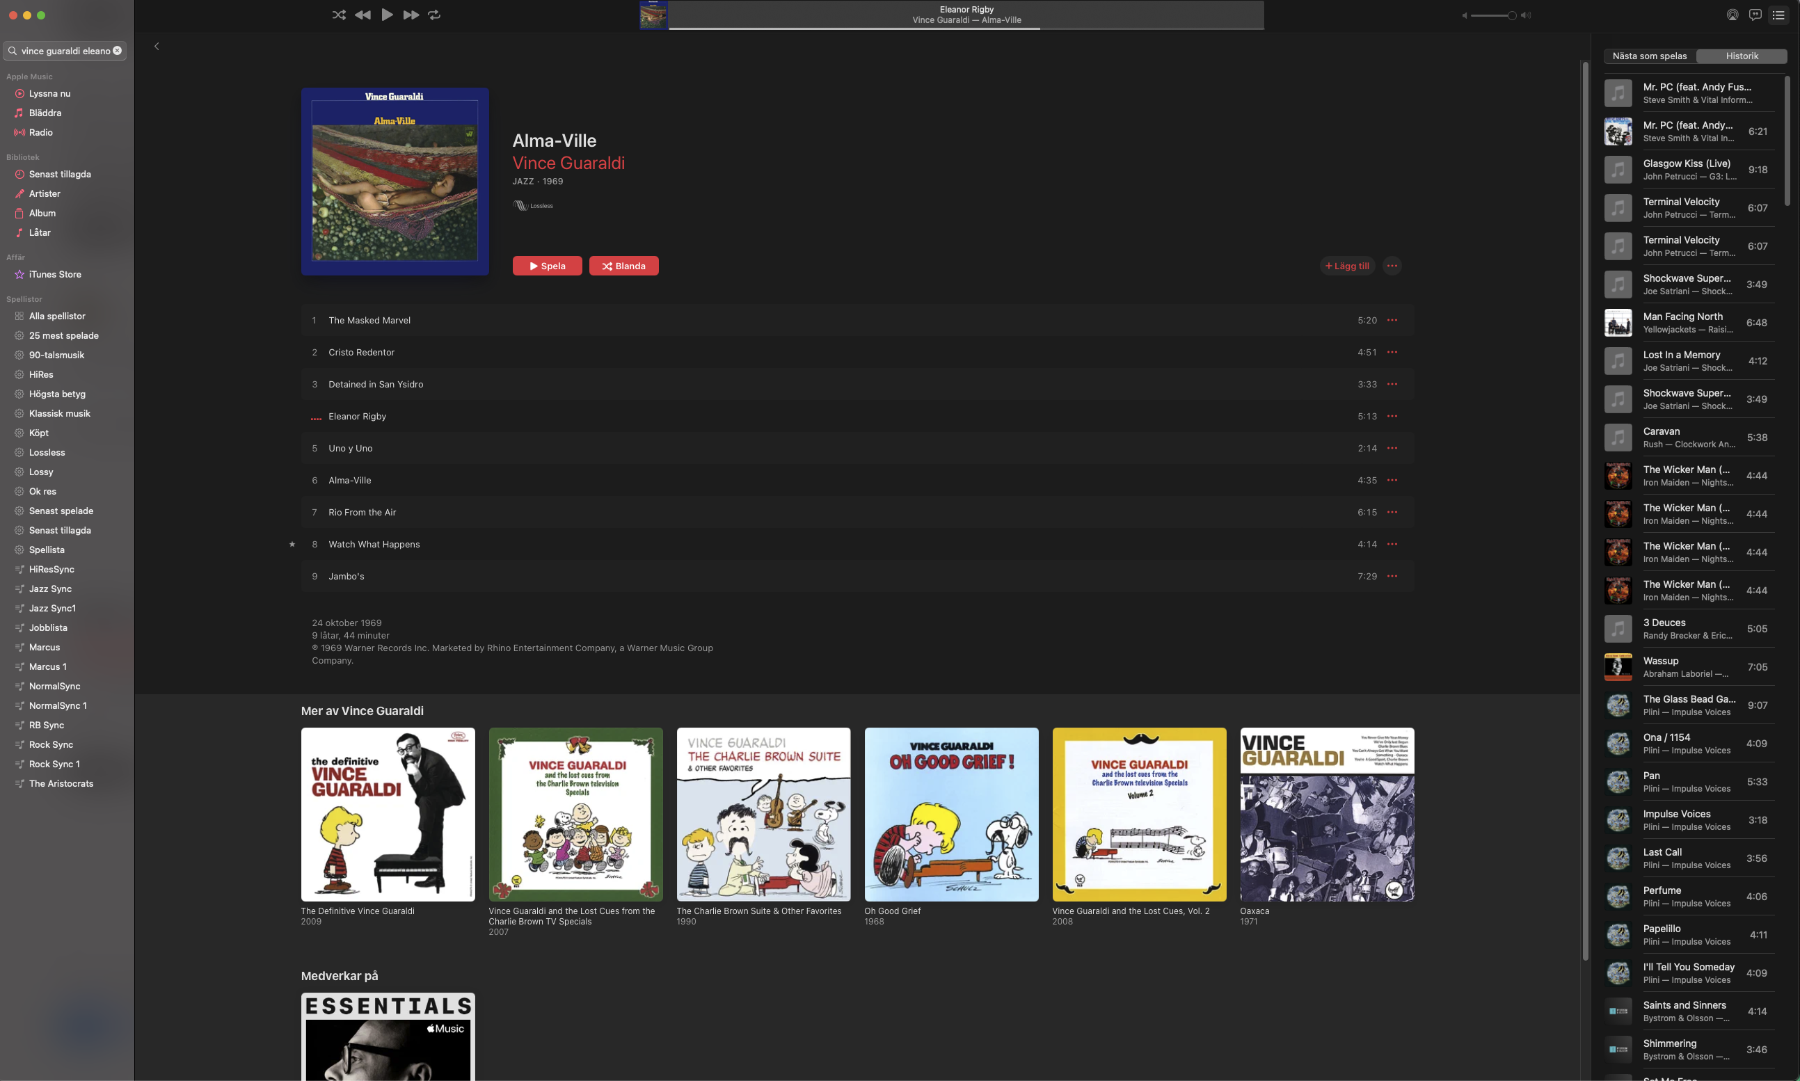Open options menu for Jambo's track
This screenshot has height=1081, width=1800.
[1392, 576]
